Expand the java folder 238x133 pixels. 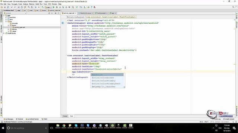[6, 20]
